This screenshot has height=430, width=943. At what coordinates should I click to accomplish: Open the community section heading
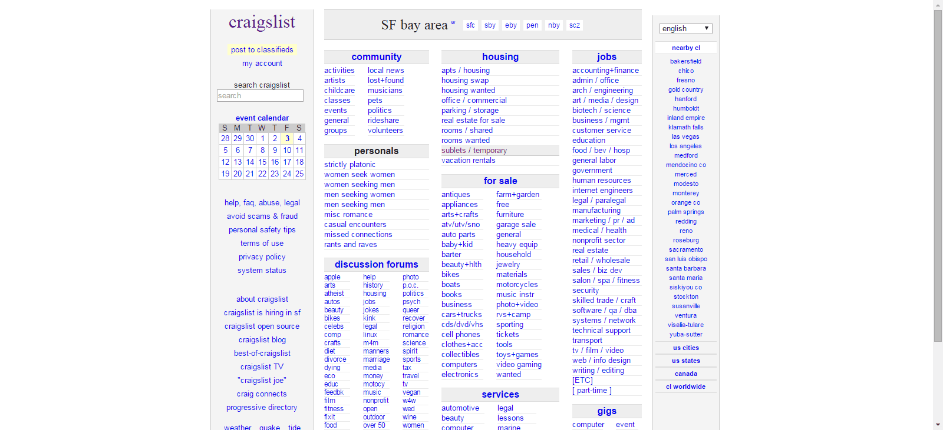click(x=377, y=57)
